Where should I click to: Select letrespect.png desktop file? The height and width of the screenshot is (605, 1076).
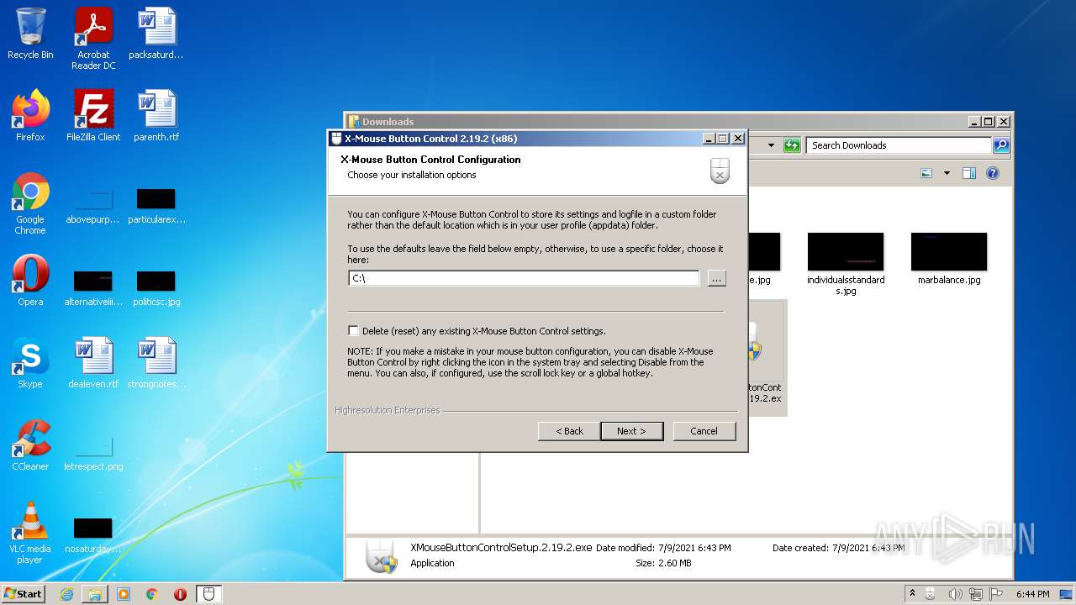click(93, 453)
